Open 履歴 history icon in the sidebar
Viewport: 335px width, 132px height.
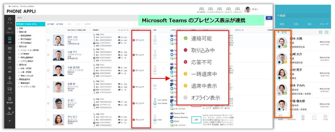click(10, 69)
